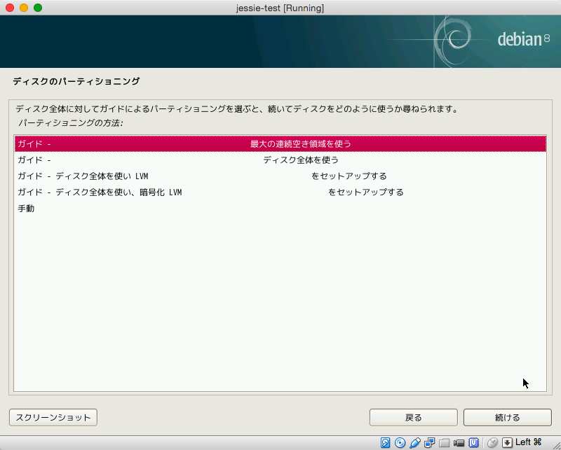The height and width of the screenshot is (450, 561).
Task: Click the optical disc drive status icon
Action: [400, 442]
